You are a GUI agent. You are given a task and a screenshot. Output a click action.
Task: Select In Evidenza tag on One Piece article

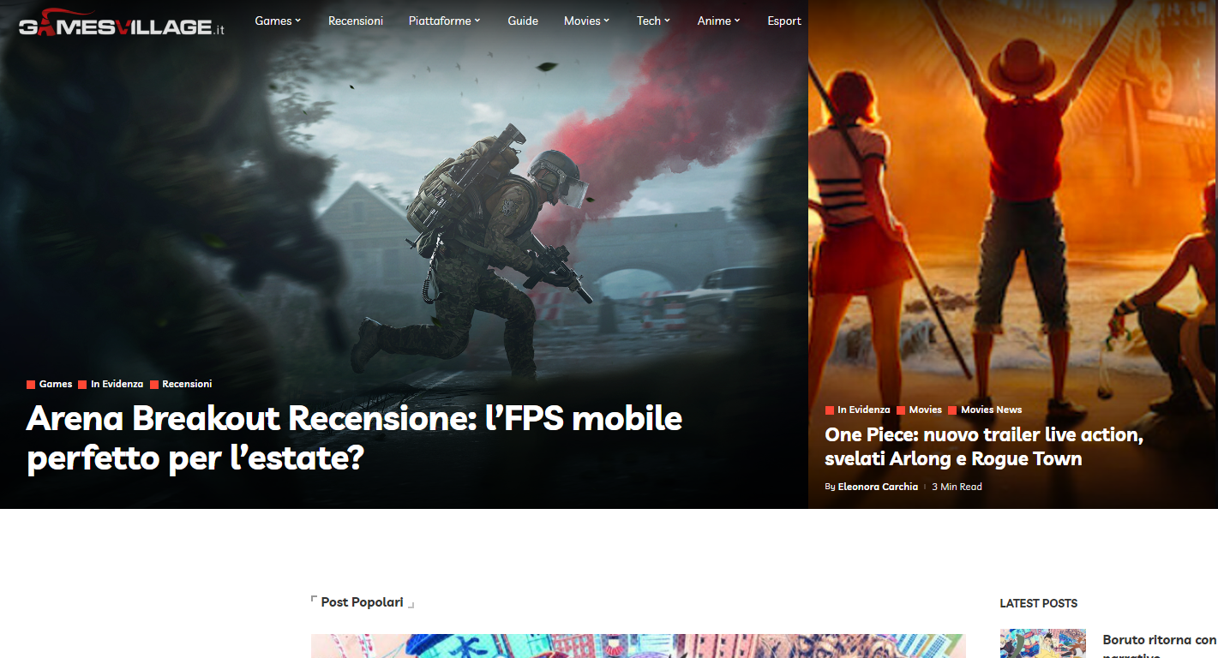(857, 410)
